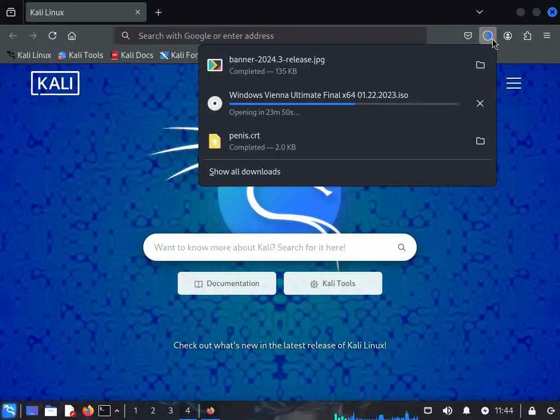The width and height of the screenshot is (560, 420).
Task: Follow the latest Kali release announcement link
Action: tap(279, 346)
